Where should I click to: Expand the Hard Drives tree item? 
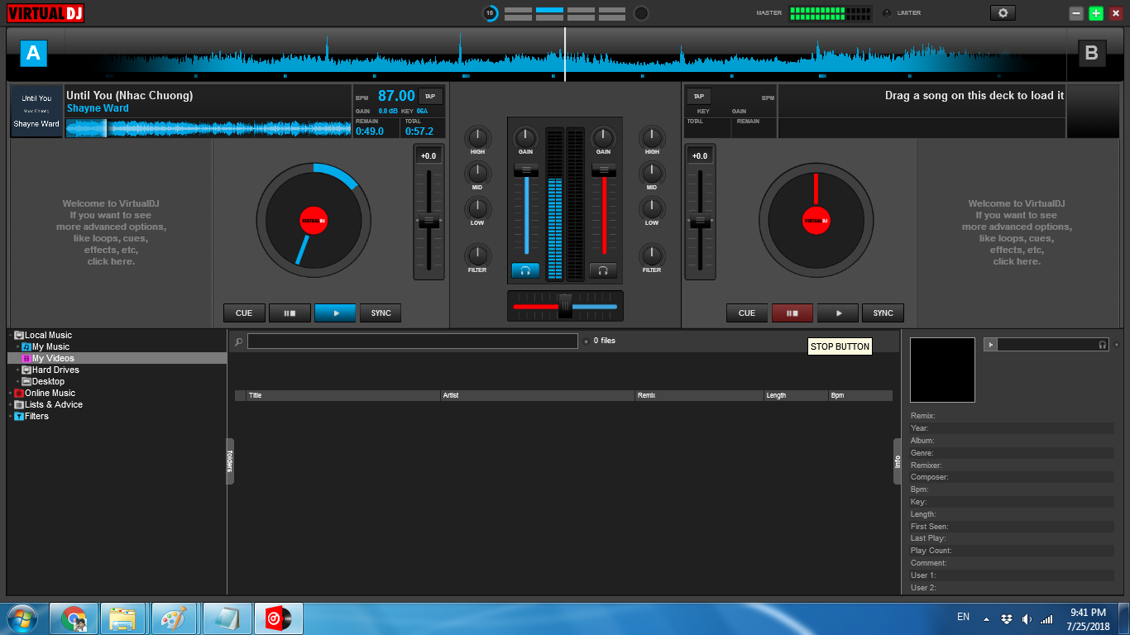(18, 369)
